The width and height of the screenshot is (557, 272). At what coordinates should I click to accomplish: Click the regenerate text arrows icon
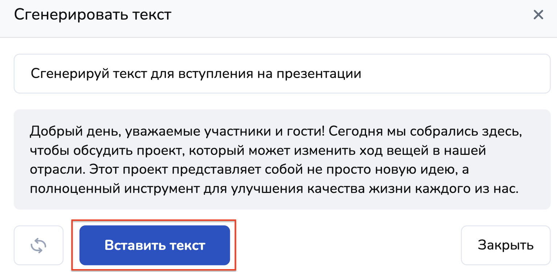pyautogui.click(x=38, y=246)
